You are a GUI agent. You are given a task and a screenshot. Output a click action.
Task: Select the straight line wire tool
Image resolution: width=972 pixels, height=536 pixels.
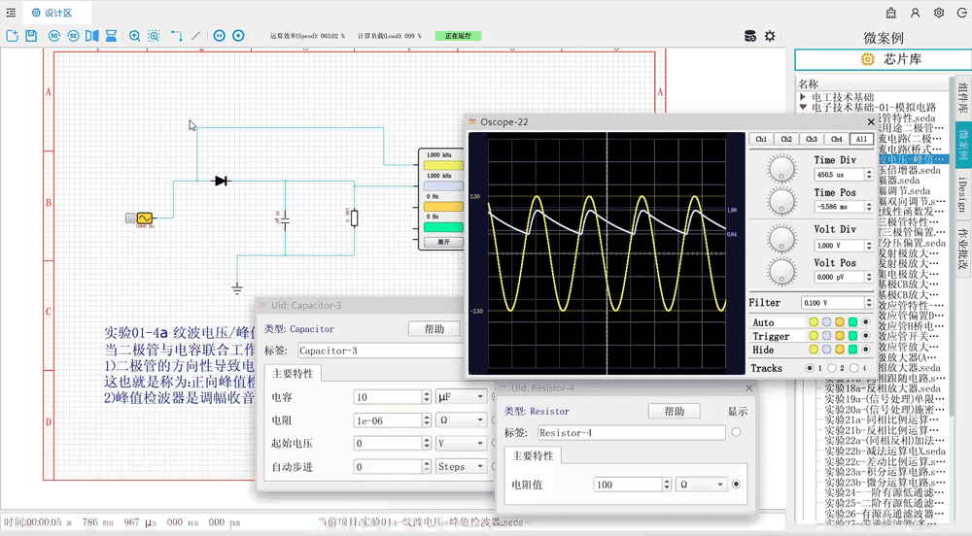(x=196, y=36)
